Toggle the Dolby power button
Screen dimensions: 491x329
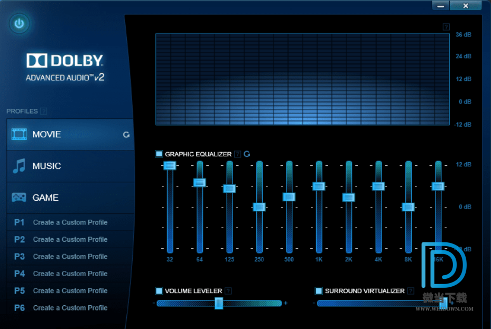[x=19, y=23]
